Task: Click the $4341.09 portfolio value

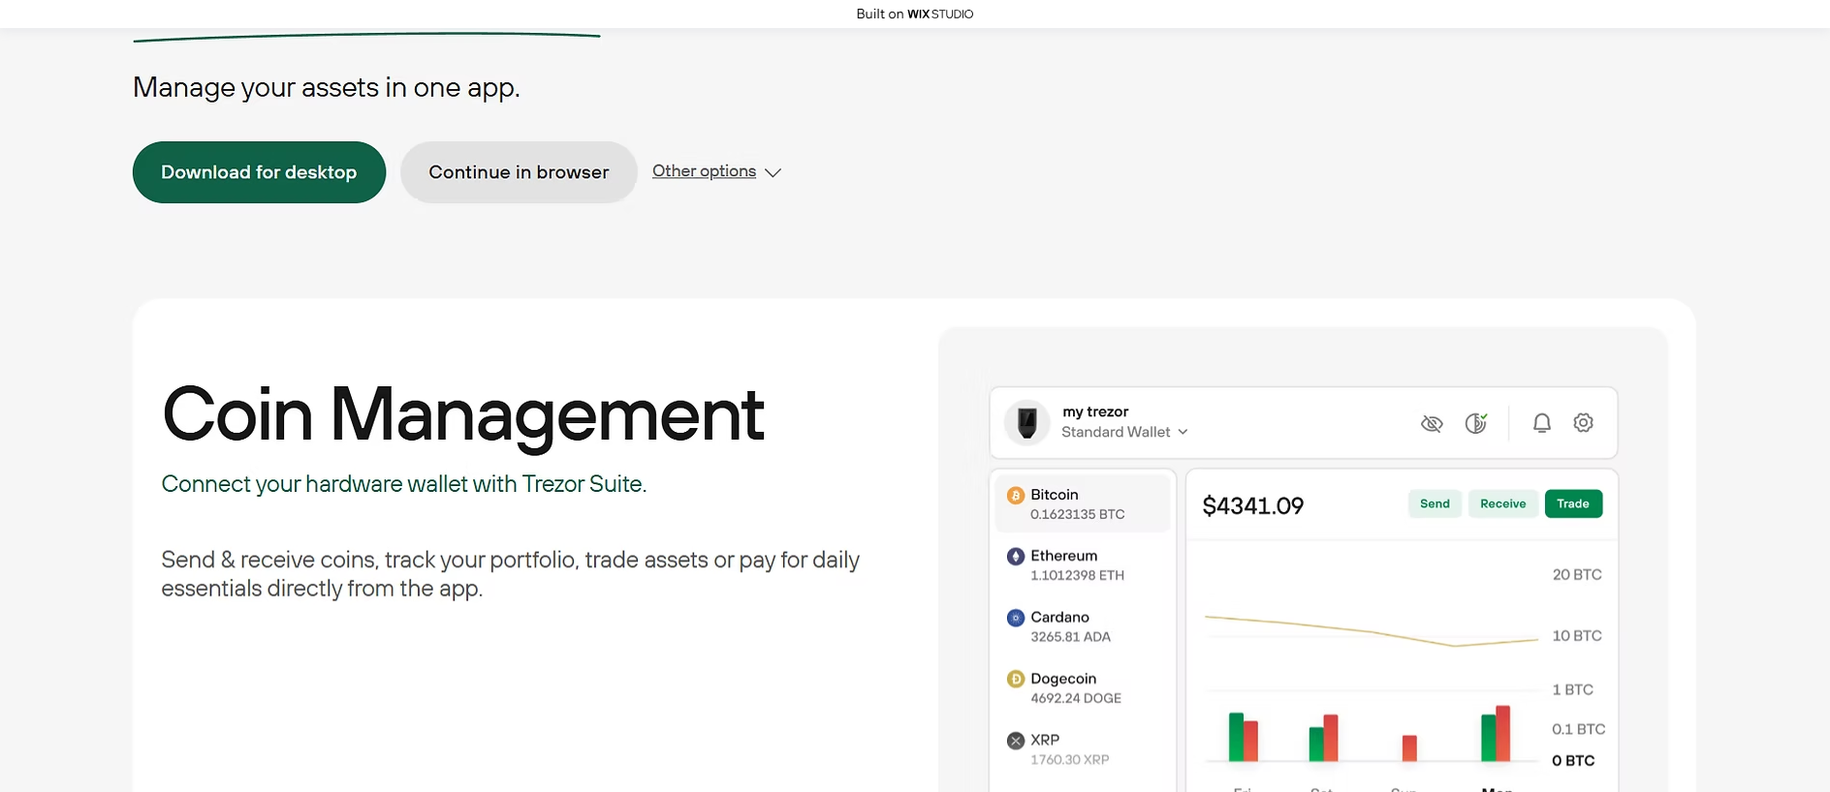Action: coord(1253,505)
